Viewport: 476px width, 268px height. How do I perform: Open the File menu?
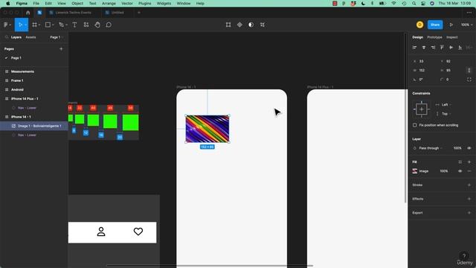pos(36,3)
